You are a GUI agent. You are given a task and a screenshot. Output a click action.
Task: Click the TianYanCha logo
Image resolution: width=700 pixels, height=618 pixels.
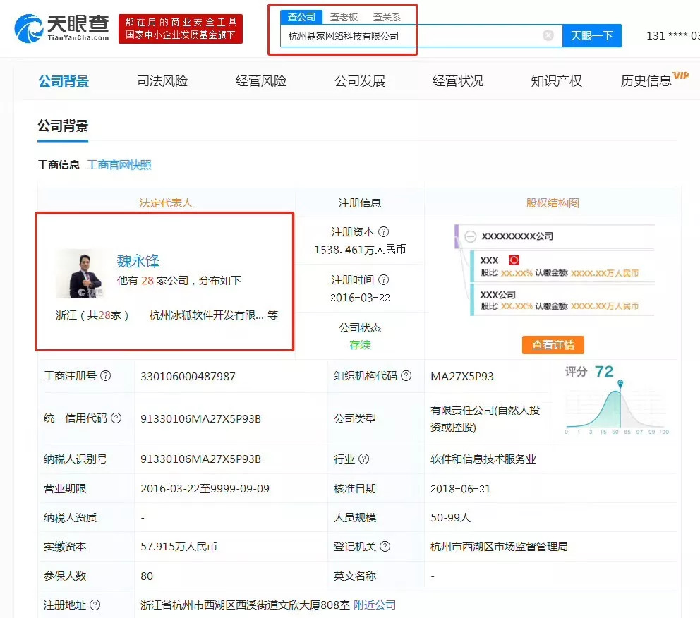[61, 28]
